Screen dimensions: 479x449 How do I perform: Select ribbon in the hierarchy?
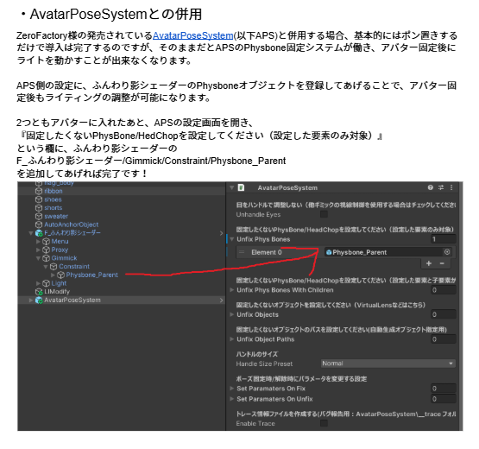tap(54, 191)
